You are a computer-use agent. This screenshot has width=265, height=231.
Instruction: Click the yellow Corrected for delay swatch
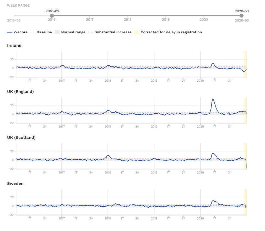137,32
